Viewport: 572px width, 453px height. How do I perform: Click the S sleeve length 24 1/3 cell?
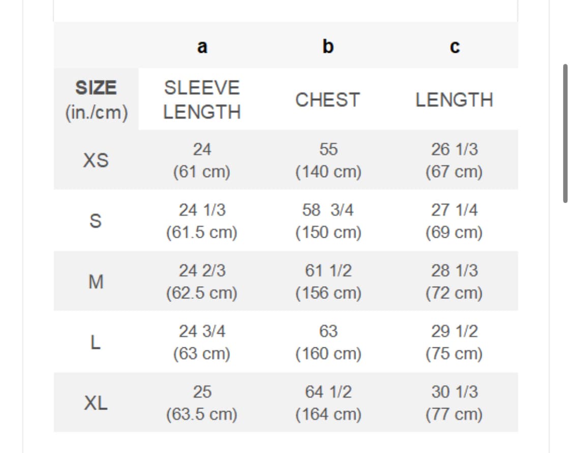[202, 221]
